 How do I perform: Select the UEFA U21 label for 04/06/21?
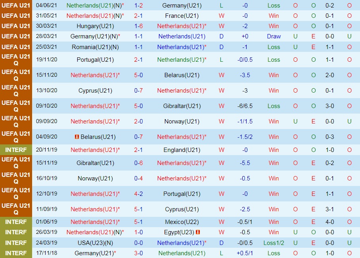(x=16, y=5)
